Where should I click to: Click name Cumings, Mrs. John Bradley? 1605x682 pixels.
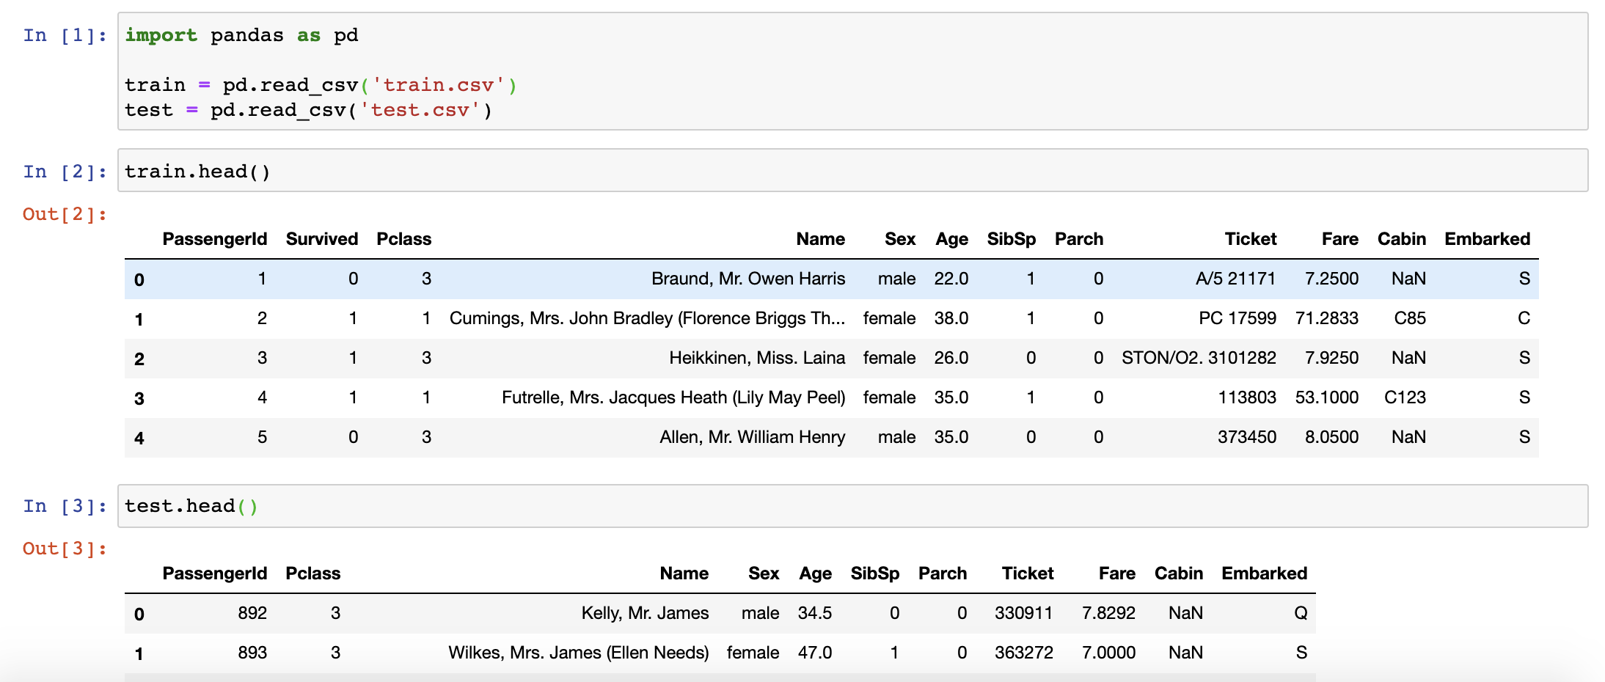coord(648,318)
